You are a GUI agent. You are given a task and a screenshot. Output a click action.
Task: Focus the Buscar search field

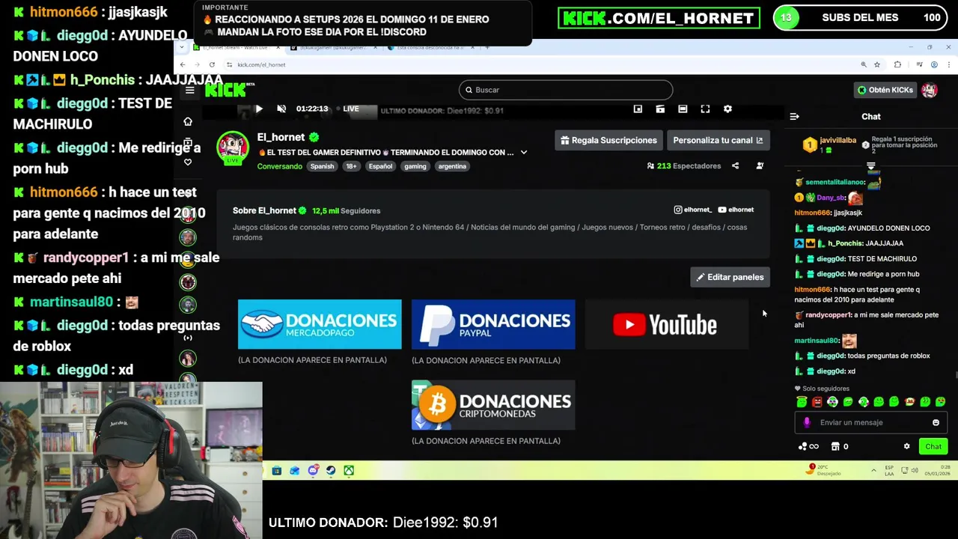566,90
